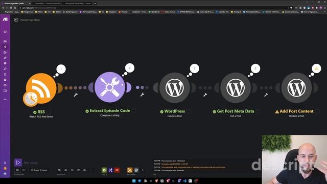Click filter wrench between Extract Episode Code and WordPress
327x184 pixels.
pos(142,95)
